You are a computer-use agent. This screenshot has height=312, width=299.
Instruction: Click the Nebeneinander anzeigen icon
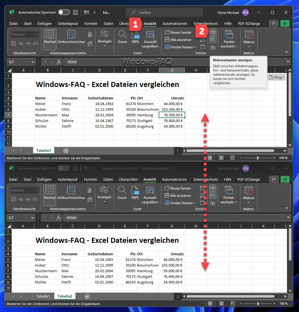click(213, 32)
